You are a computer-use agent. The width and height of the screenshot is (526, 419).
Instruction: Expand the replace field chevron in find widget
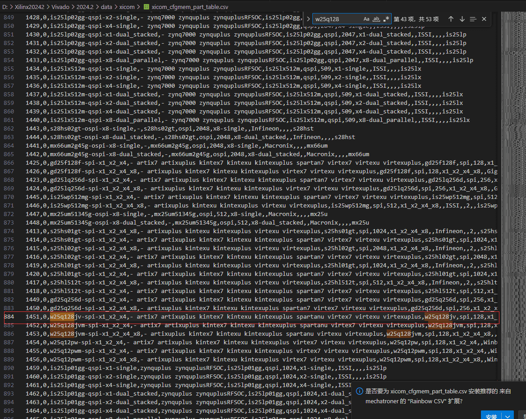tap(308, 19)
